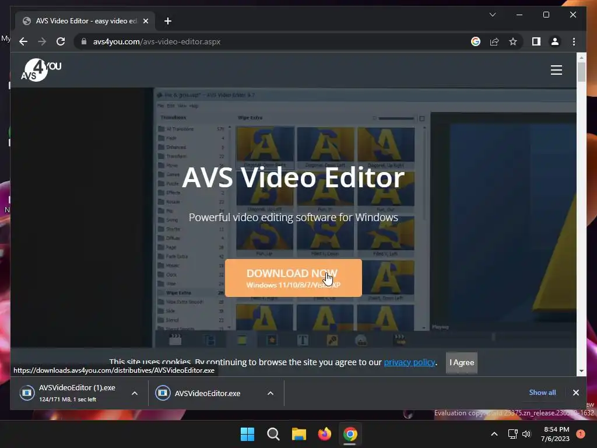Go back using the browser back arrow

click(x=23, y=41)
